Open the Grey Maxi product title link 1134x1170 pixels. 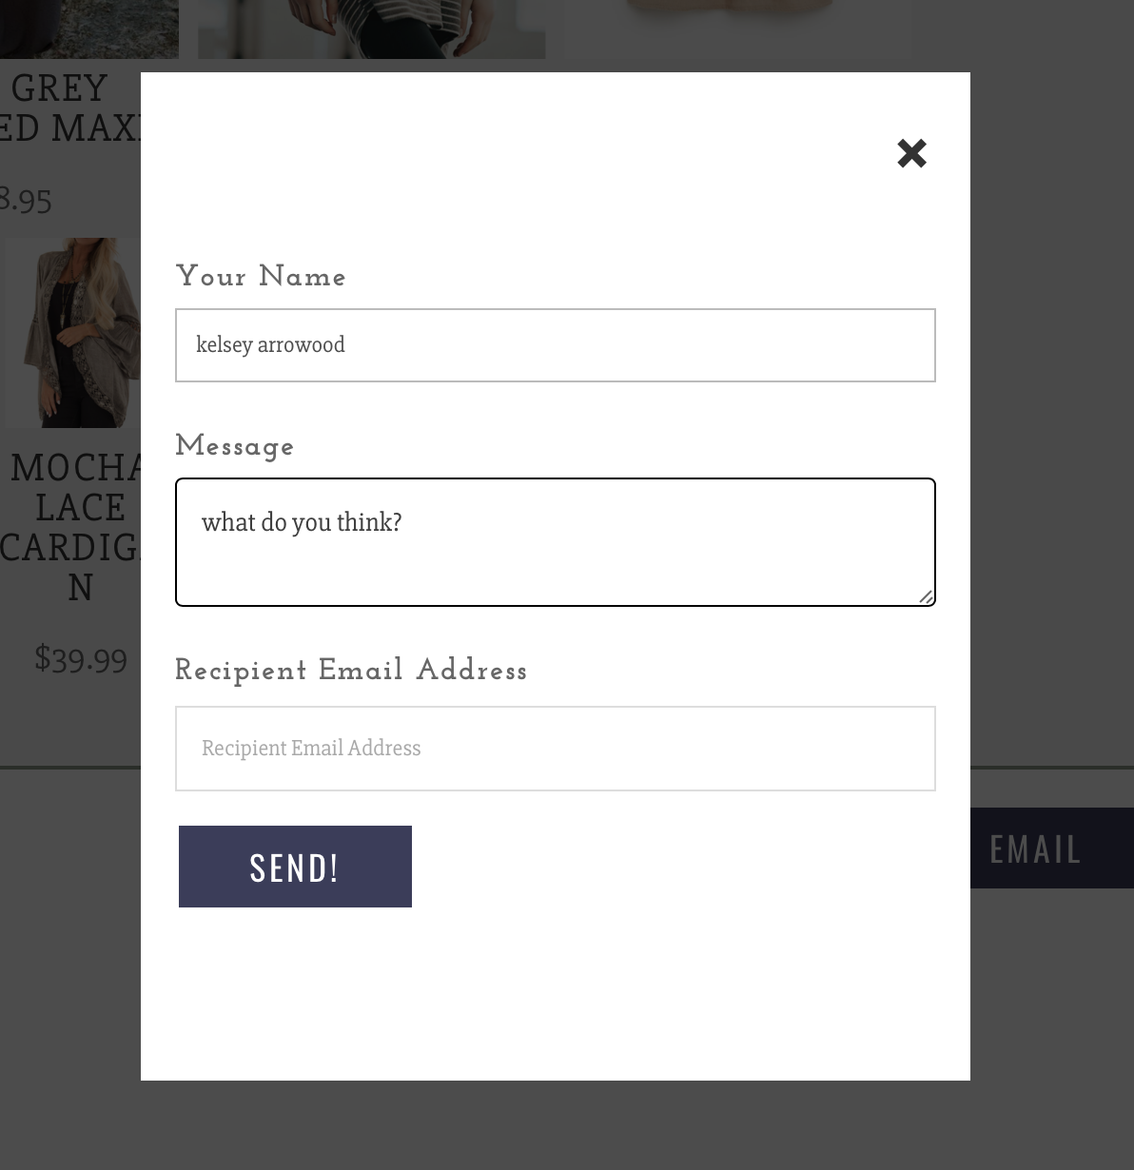coord(67,107)
